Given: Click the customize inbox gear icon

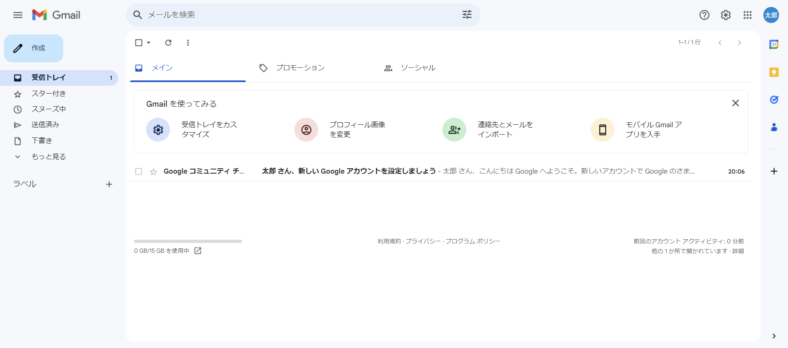Looking at the screenshot, I should coord(158,130).
